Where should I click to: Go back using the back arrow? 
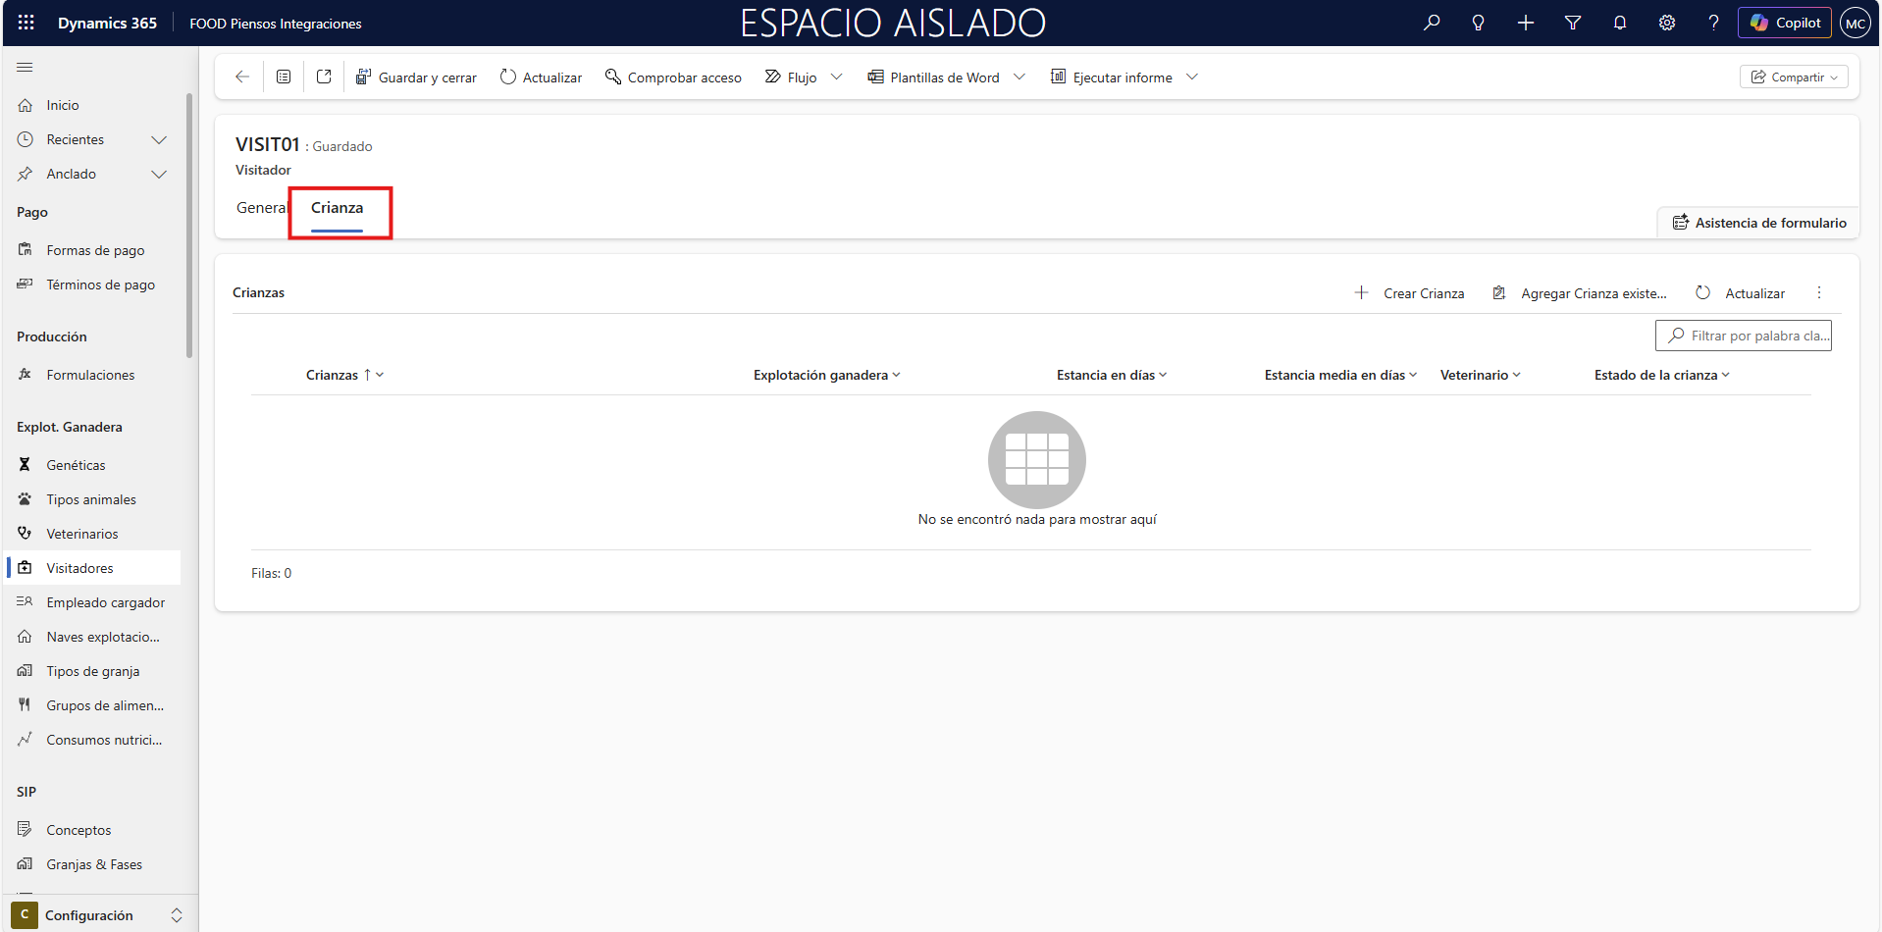point(242,77)
